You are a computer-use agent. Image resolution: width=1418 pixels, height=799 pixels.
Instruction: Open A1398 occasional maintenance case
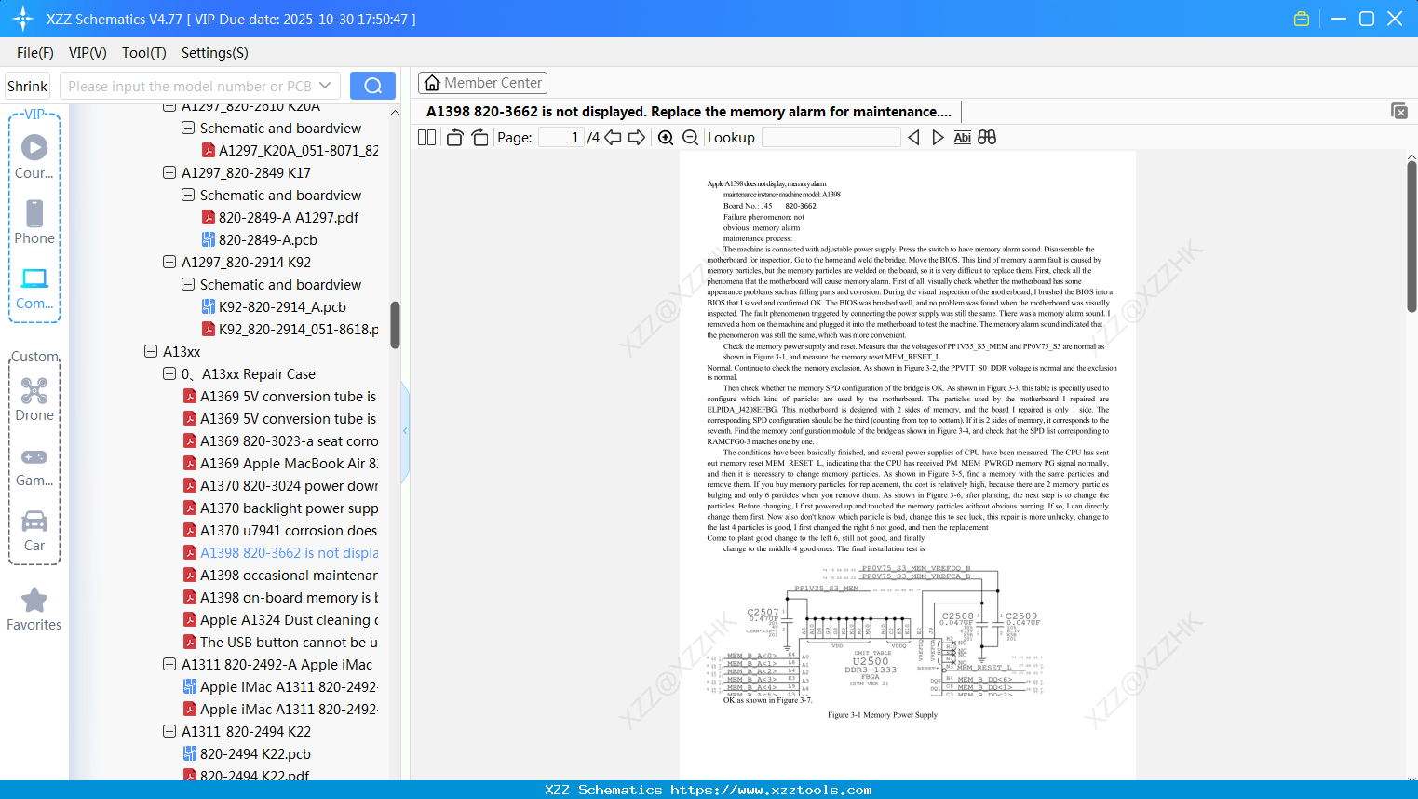pos(280,575)
